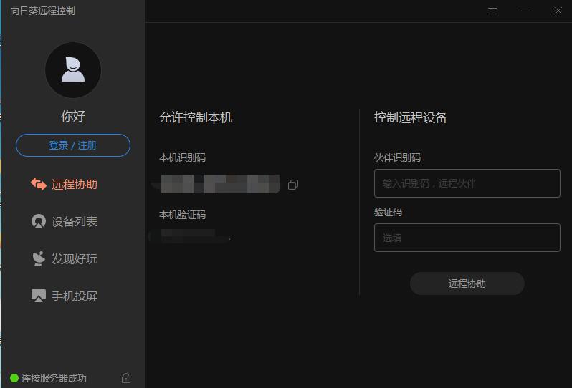572x388 pixels.
Task: Open the hamburger menu in title bar
Action: [x=492, y=11]
